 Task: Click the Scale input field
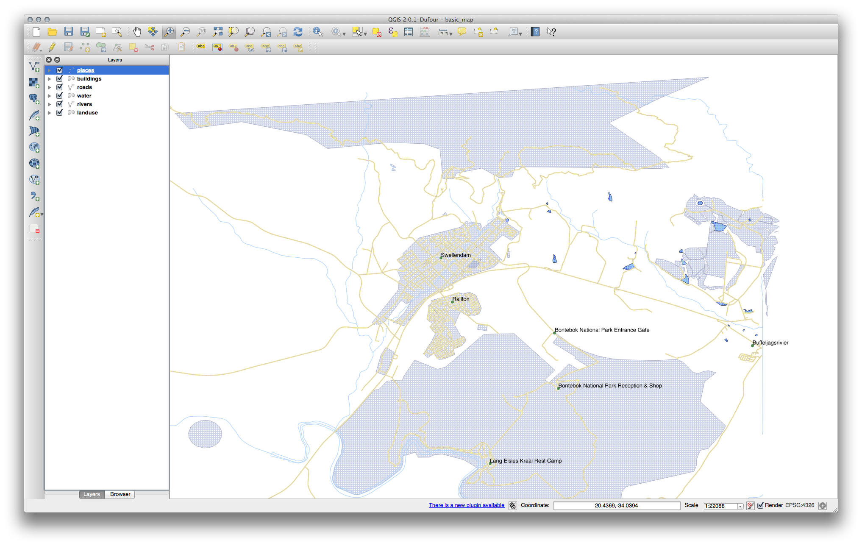point(719,505)
